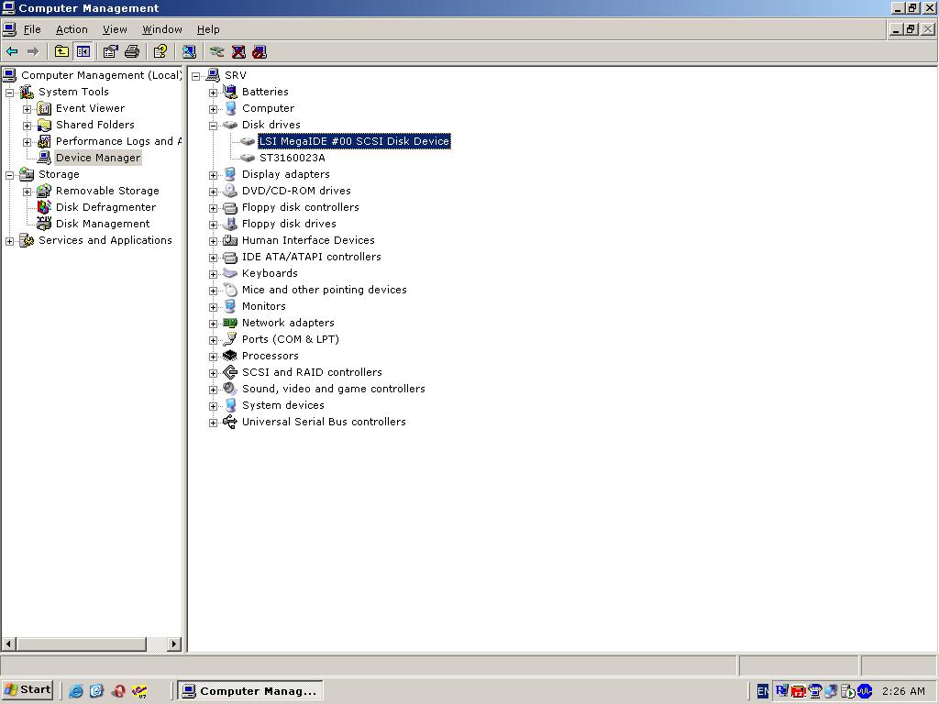Expand the Network adapters category
The height and width of the screenshot is (704, 939).
point(213,324)
